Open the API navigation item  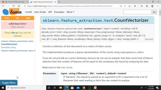coord(50,12)
